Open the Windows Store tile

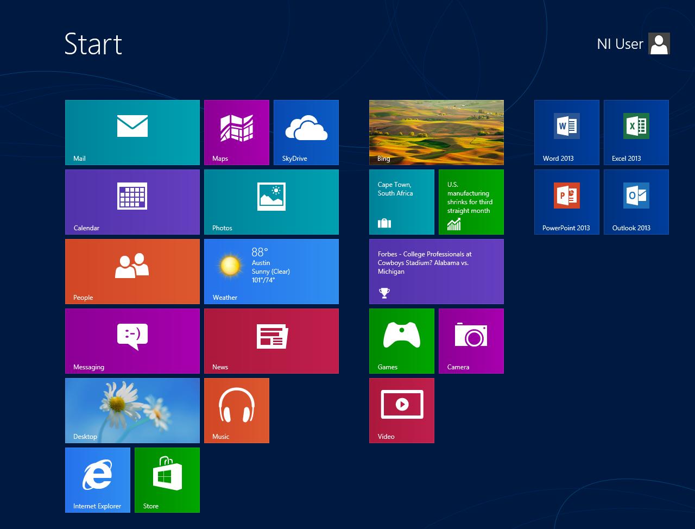pyautogui.click(x=167, y=480)
